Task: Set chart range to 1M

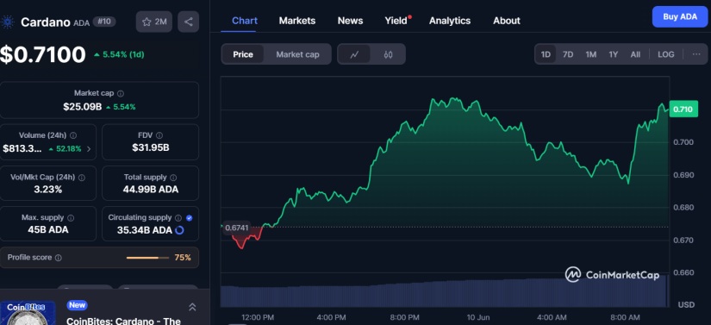Action: (591, 54)
